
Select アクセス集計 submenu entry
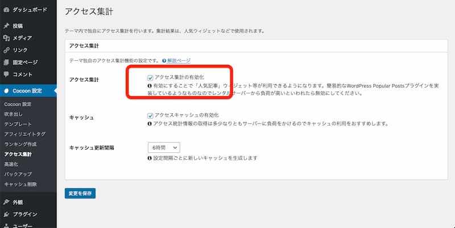[18, 154]
